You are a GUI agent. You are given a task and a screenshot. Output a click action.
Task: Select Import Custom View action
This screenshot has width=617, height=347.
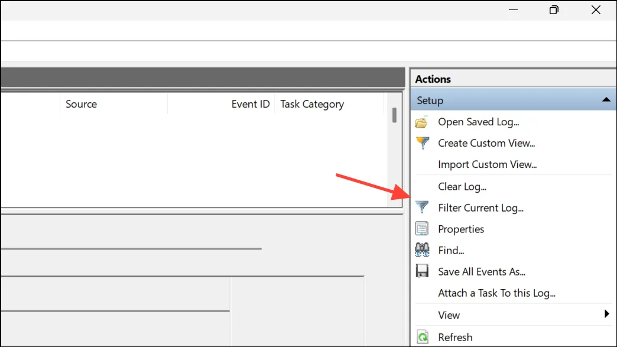pyautogui.click(x=487, y=164)
